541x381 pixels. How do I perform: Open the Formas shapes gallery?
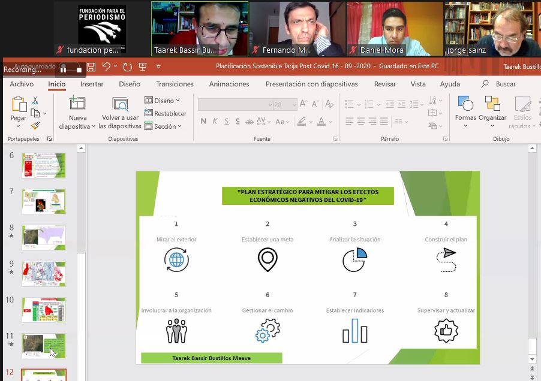pyautogui.click(x=465, y=104)
